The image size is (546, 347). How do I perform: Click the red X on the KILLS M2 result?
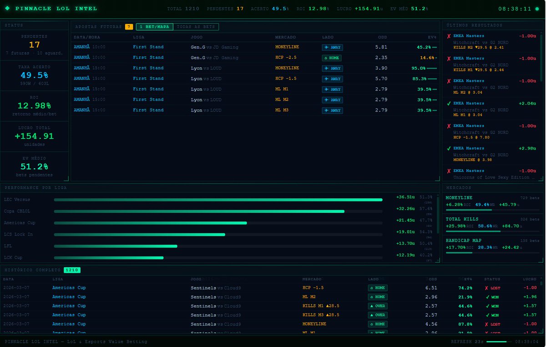tap(449, 36)
